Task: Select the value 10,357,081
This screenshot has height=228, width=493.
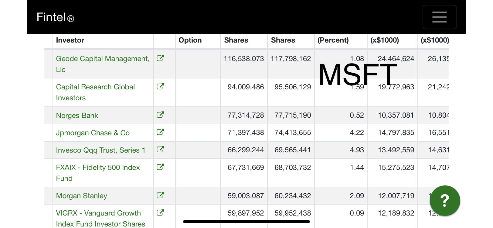Action: pos(396,115)
